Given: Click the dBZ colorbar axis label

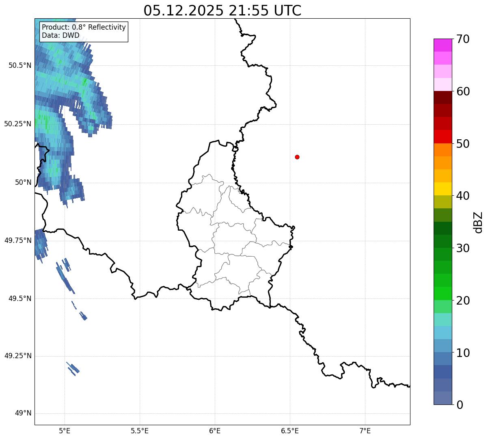Looking at the screenshot, I should [x=478, y=222].
